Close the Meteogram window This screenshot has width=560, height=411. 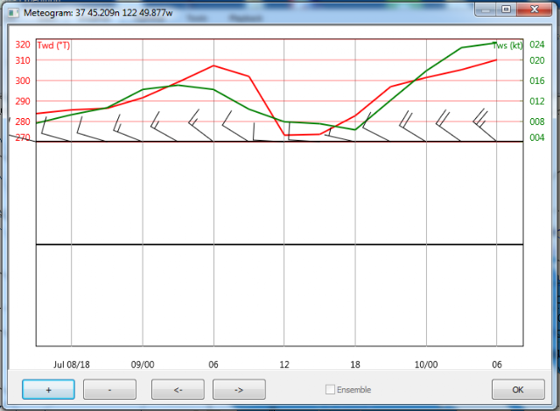pyautogui.click(x=535, y=10)
